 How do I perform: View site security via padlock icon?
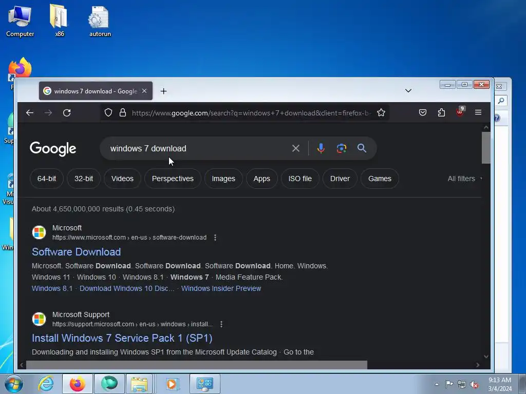coord(123,112)
